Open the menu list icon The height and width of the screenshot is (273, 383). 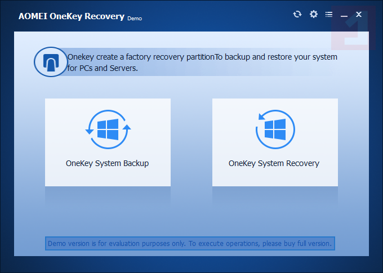point(329,15)
